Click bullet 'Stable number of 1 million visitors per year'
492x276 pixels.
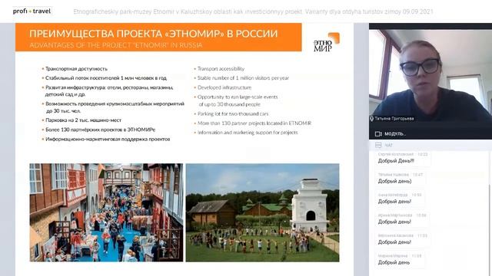243,78
